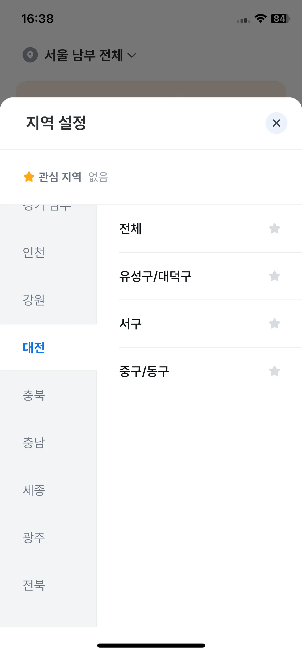Viewport: 302px width, 654px height.
Task: Toggle the favorite star for 서구
Action: point(274,324)
